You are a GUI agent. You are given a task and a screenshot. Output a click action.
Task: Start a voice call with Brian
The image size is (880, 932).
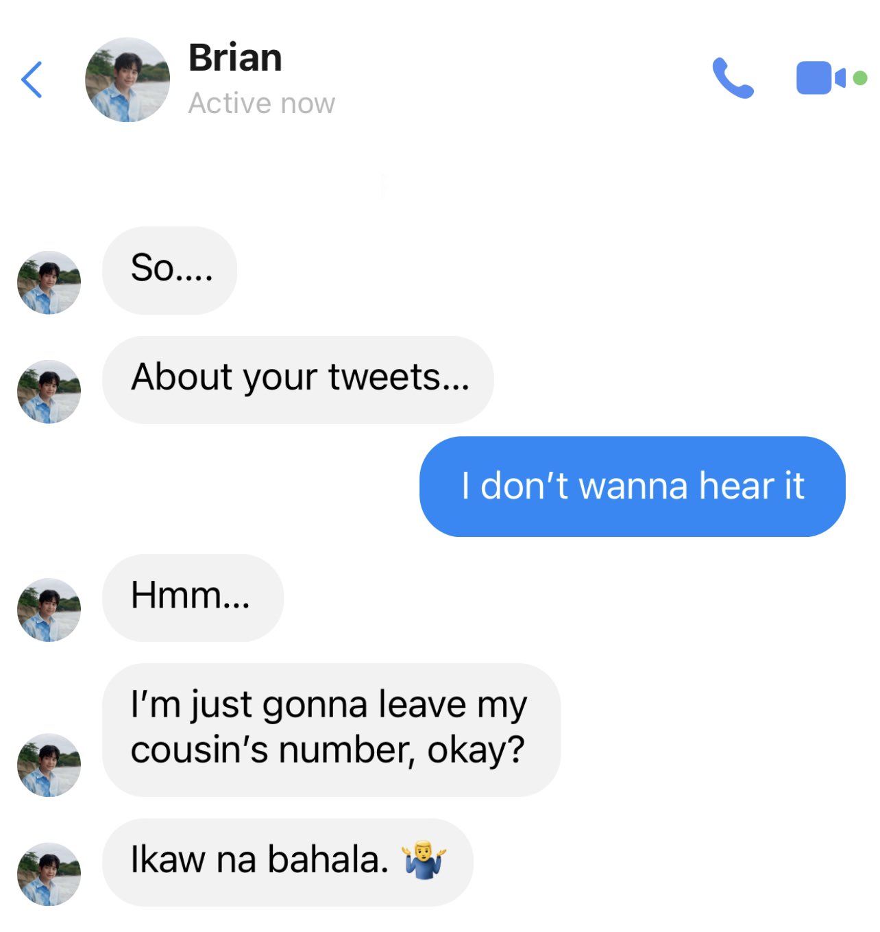733,78
